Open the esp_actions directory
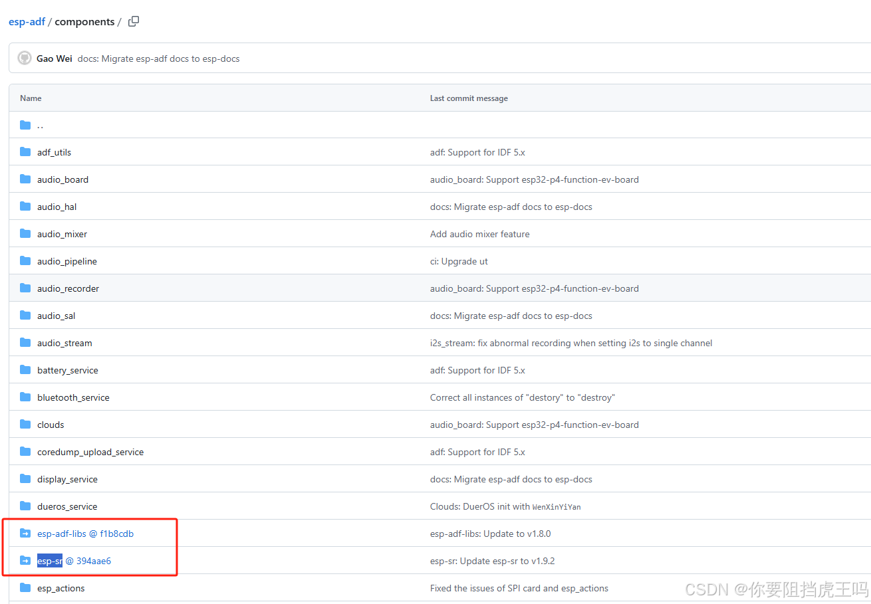This screenshot has width=871, height=604. coord(61,588)
